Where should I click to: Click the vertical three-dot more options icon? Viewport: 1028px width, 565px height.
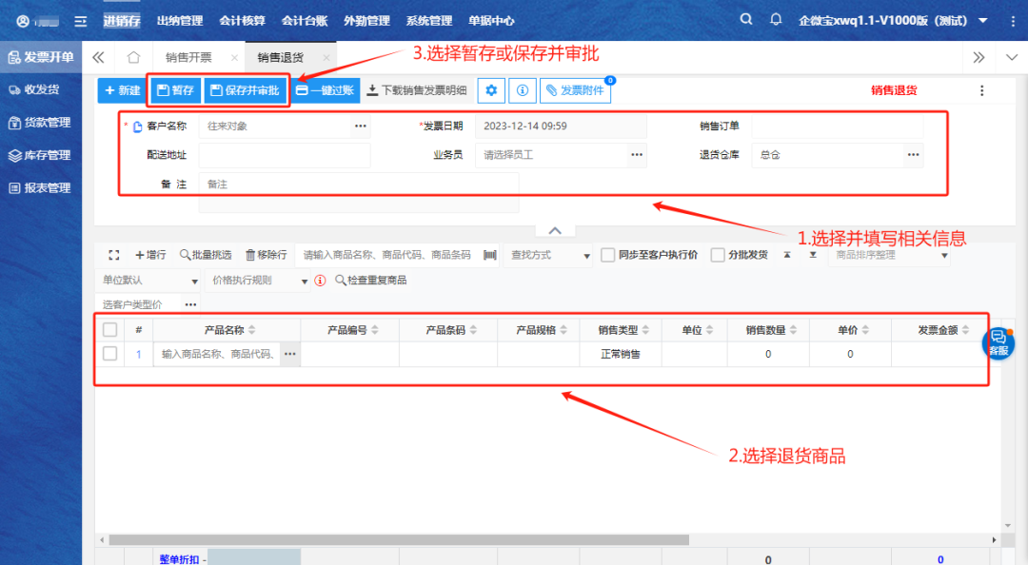point(982,90)
